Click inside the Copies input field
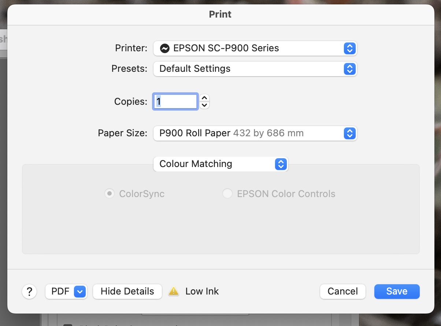 175,101
